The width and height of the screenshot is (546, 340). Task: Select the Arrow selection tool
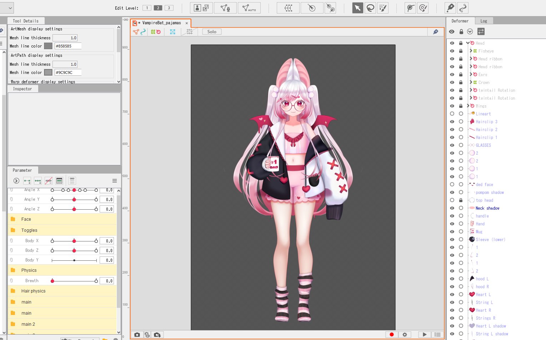pyautogui.click(x=357, y=8)
